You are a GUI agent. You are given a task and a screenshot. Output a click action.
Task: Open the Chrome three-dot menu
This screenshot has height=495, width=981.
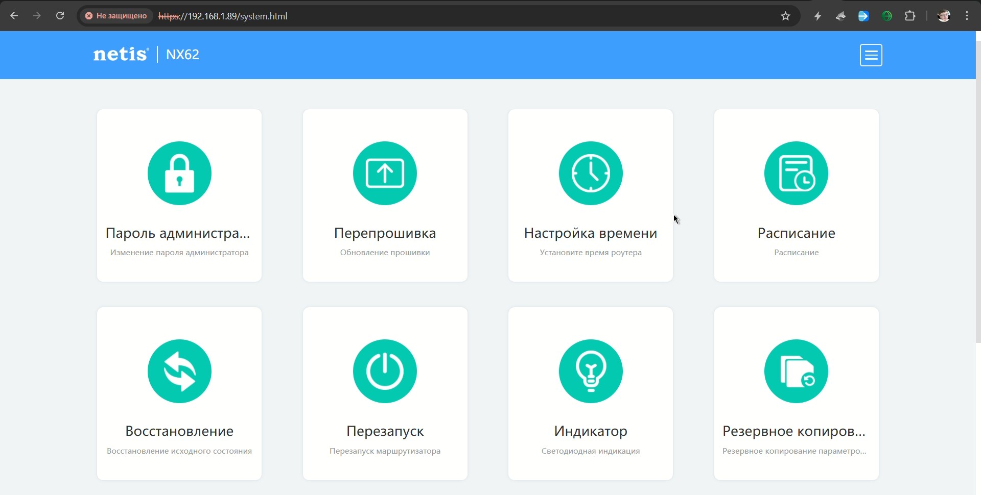[967, 16]
